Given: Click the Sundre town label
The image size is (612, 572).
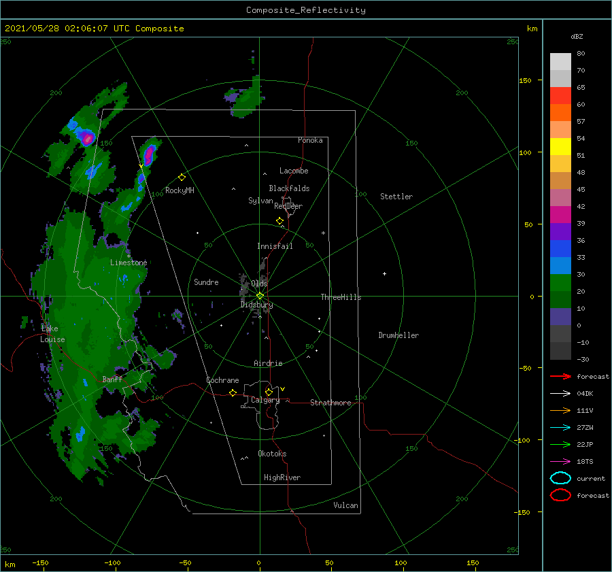Looking at the screenshot, I should pos(206,282).
